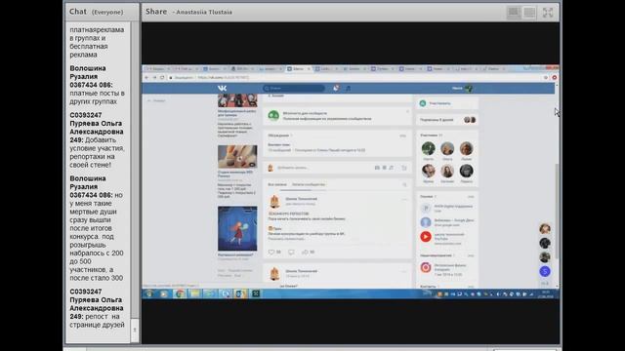Attach music to the new post
This screenshot has width=625, height=351.
392,168
